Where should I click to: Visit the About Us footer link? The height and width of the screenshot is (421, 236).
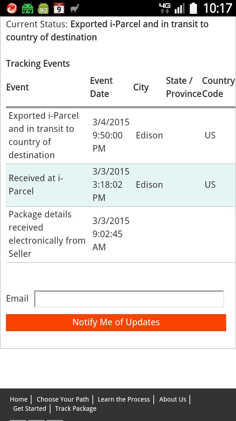coord(173,399)
